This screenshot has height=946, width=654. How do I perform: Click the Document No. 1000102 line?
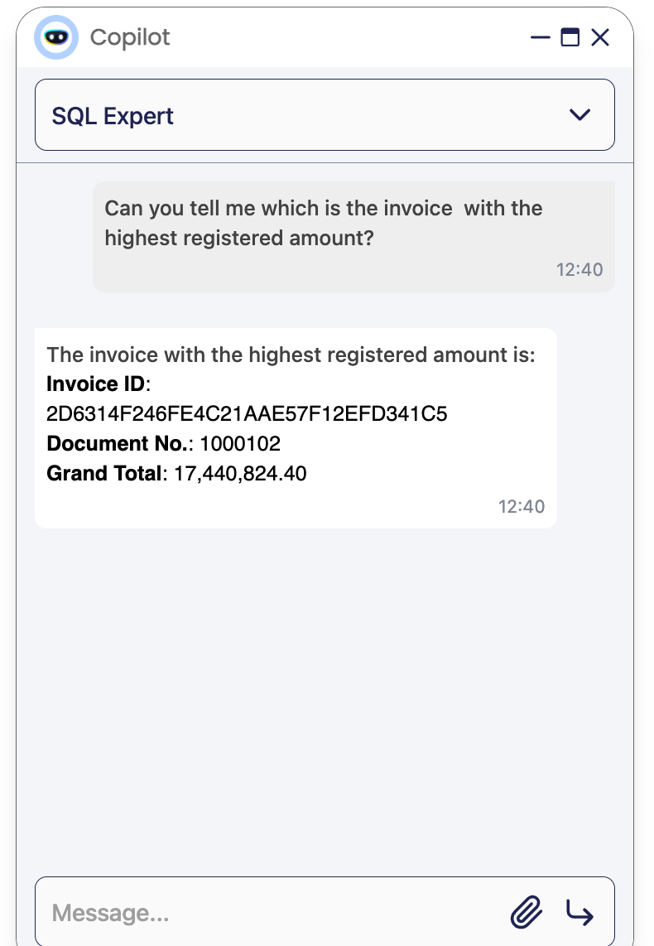(164, 443)
